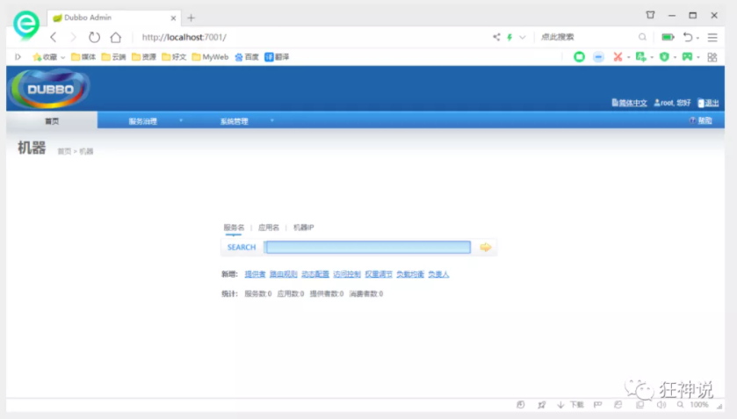Open the MyWeb bookmark folder
This screenshot has height=419, width=737.
click(210, 57)
